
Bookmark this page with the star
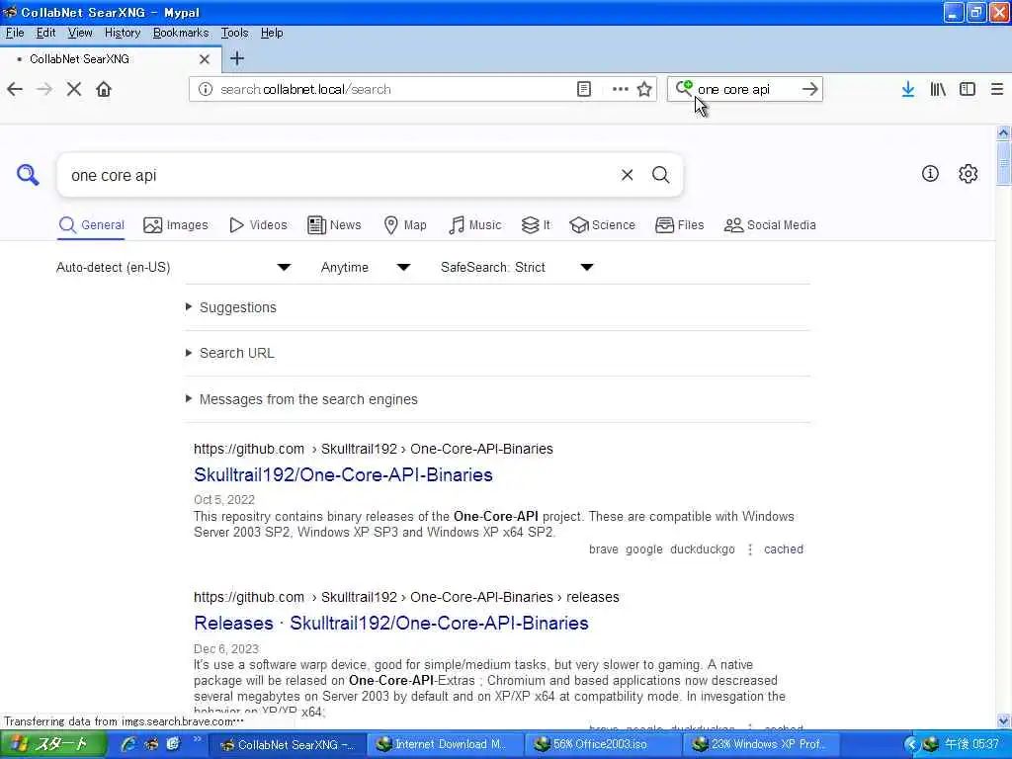pyautogui.click(x=644, y=89)
